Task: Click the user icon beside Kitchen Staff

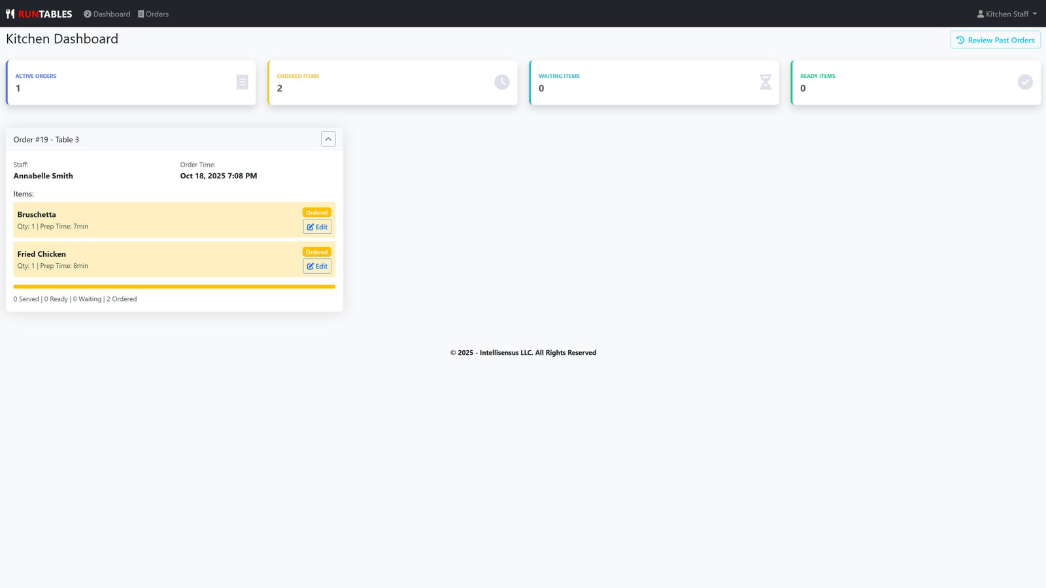Action: pos(980,14)
